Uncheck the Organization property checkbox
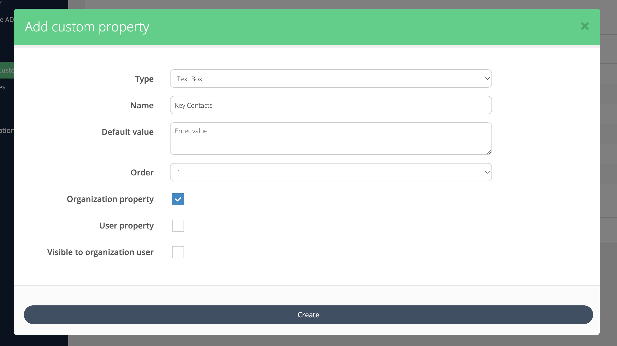Image resolution: width=617 pixels, height=346 pixels. click(178, 199)
